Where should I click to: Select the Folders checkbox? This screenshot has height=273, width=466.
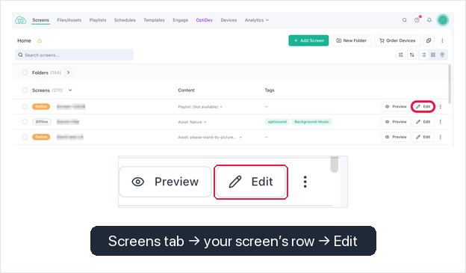click(25, 73)
